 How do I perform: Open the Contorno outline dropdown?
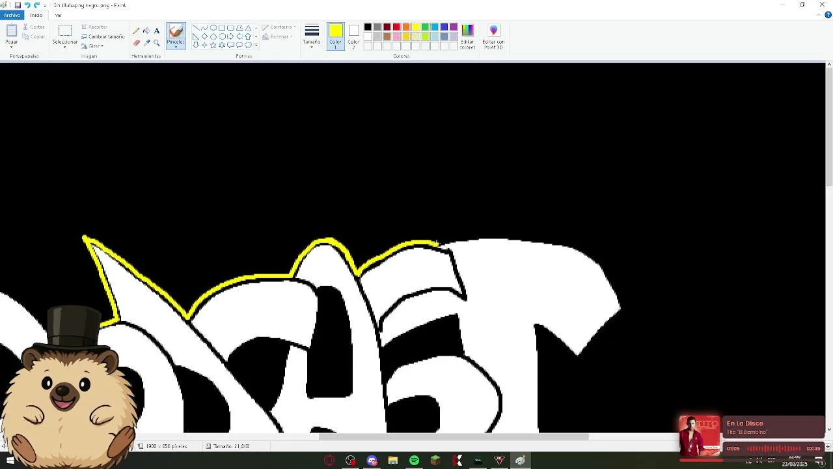point(279,27)
